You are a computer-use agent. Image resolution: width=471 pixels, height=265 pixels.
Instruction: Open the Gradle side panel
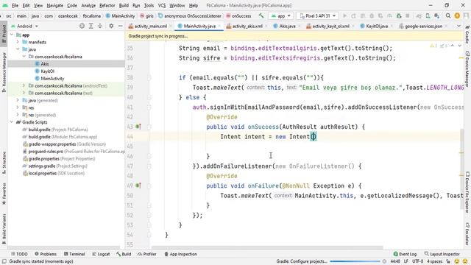click(467, 34)
